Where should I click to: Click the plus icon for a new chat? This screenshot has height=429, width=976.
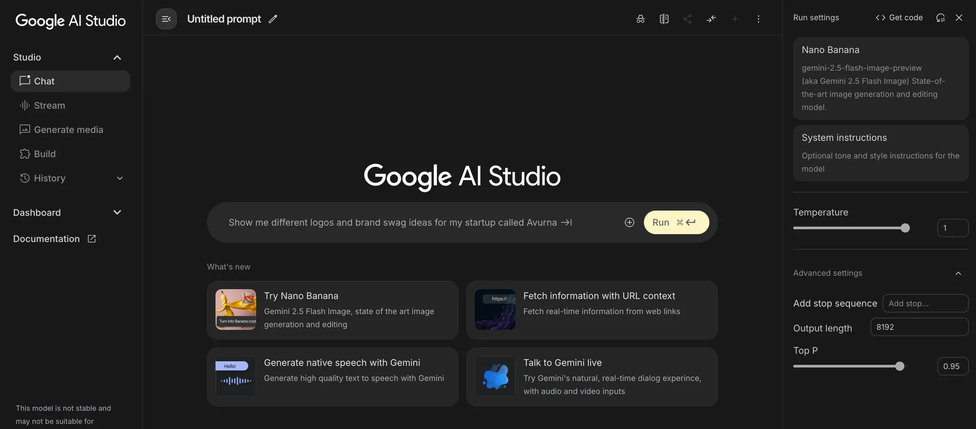pos(735,19)
